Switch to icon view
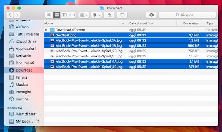222x132 pixels. pos(49,15)
